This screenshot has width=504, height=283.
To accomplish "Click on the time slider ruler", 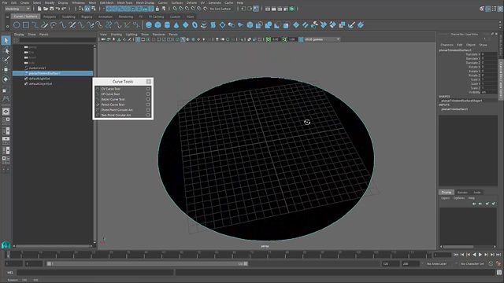I will pyautogui.click(x=219, y=255).
